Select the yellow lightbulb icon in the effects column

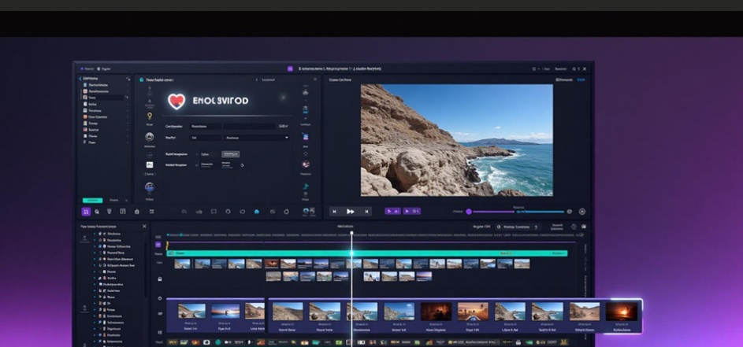pyautogui.click(x=150, y=116)
